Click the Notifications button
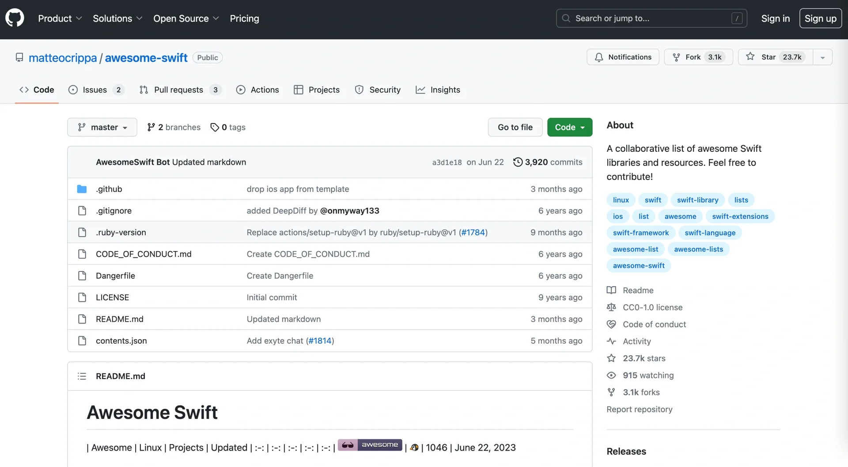This screenshot has width=848, height=467. point(623,57)
